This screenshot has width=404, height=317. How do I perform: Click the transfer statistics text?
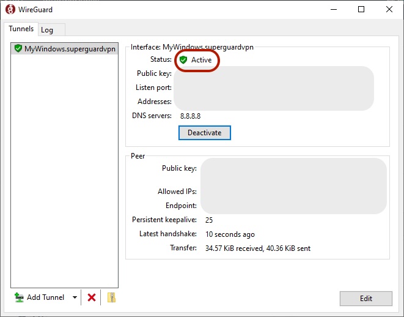(258, 248)
